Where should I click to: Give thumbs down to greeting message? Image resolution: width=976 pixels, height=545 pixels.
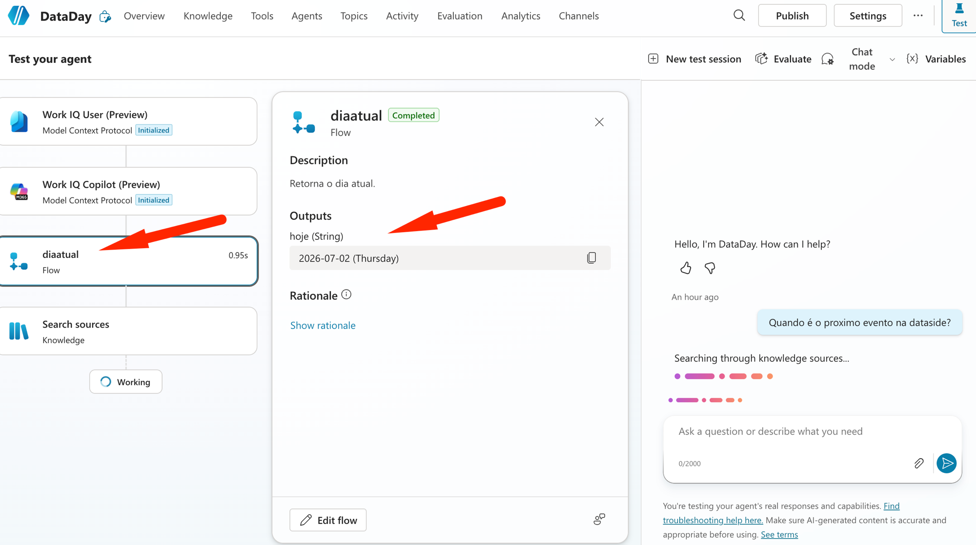point(710,268)
